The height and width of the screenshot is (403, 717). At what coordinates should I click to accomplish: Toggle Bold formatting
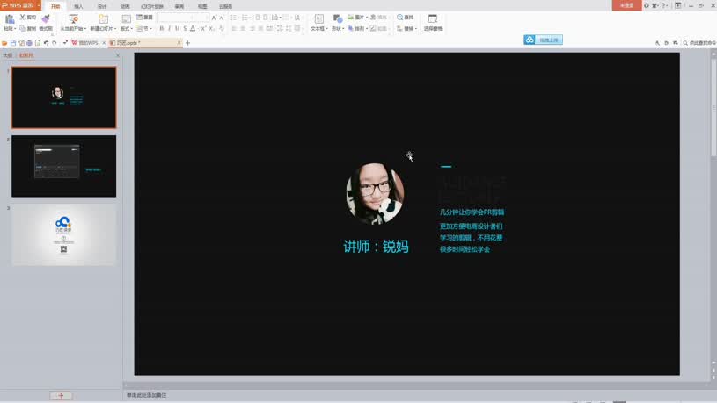pyautogui.click(x=161, y=28)
